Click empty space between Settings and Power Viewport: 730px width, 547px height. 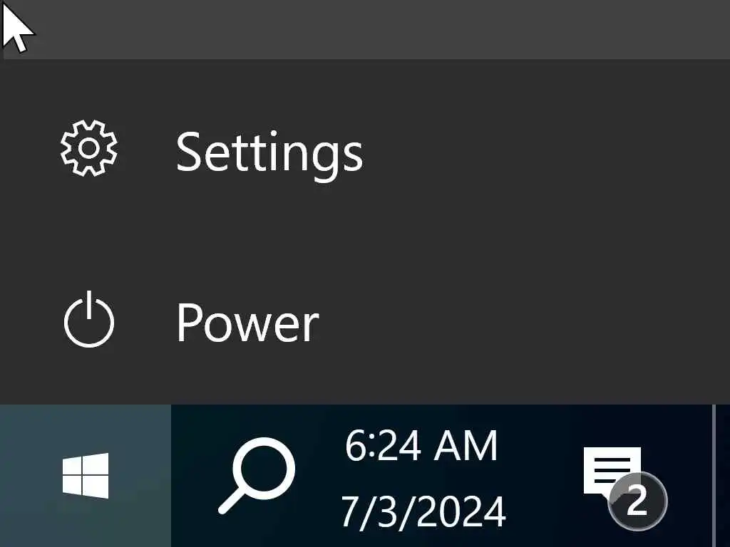pyautogui.click(x=365, y=235)
